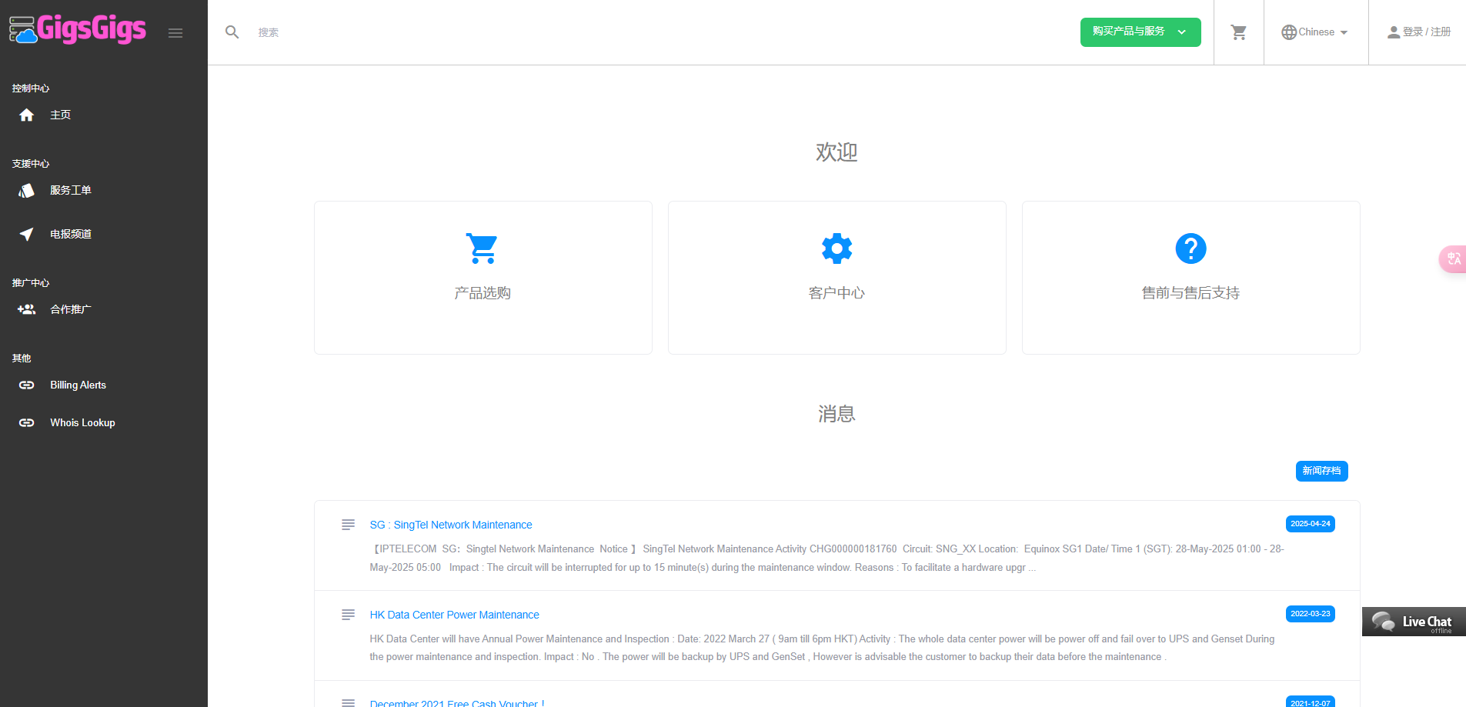Expand the 购买产品与服务 dropdown
The image size is (1466, 707).
click(1140, 32)
